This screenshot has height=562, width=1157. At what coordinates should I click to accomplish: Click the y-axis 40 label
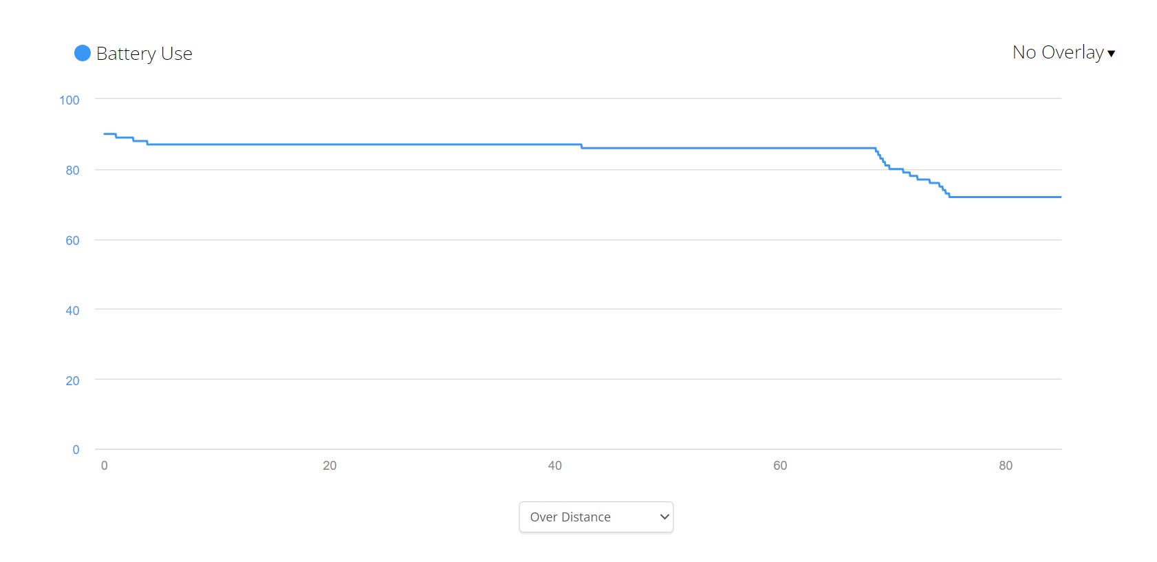[72, 311]
